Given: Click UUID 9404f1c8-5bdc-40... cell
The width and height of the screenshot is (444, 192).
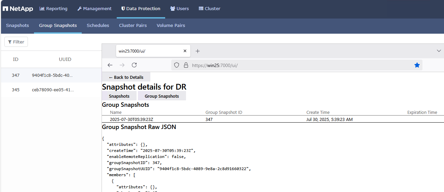Looking at the screenshot, I should [x=52, y=75].
